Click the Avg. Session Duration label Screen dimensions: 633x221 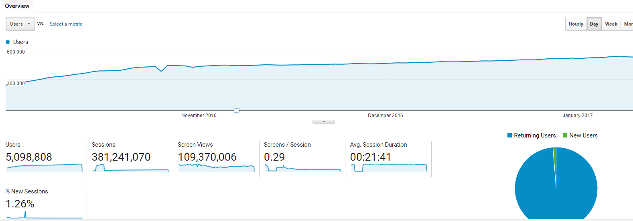(x=379, y=145)
